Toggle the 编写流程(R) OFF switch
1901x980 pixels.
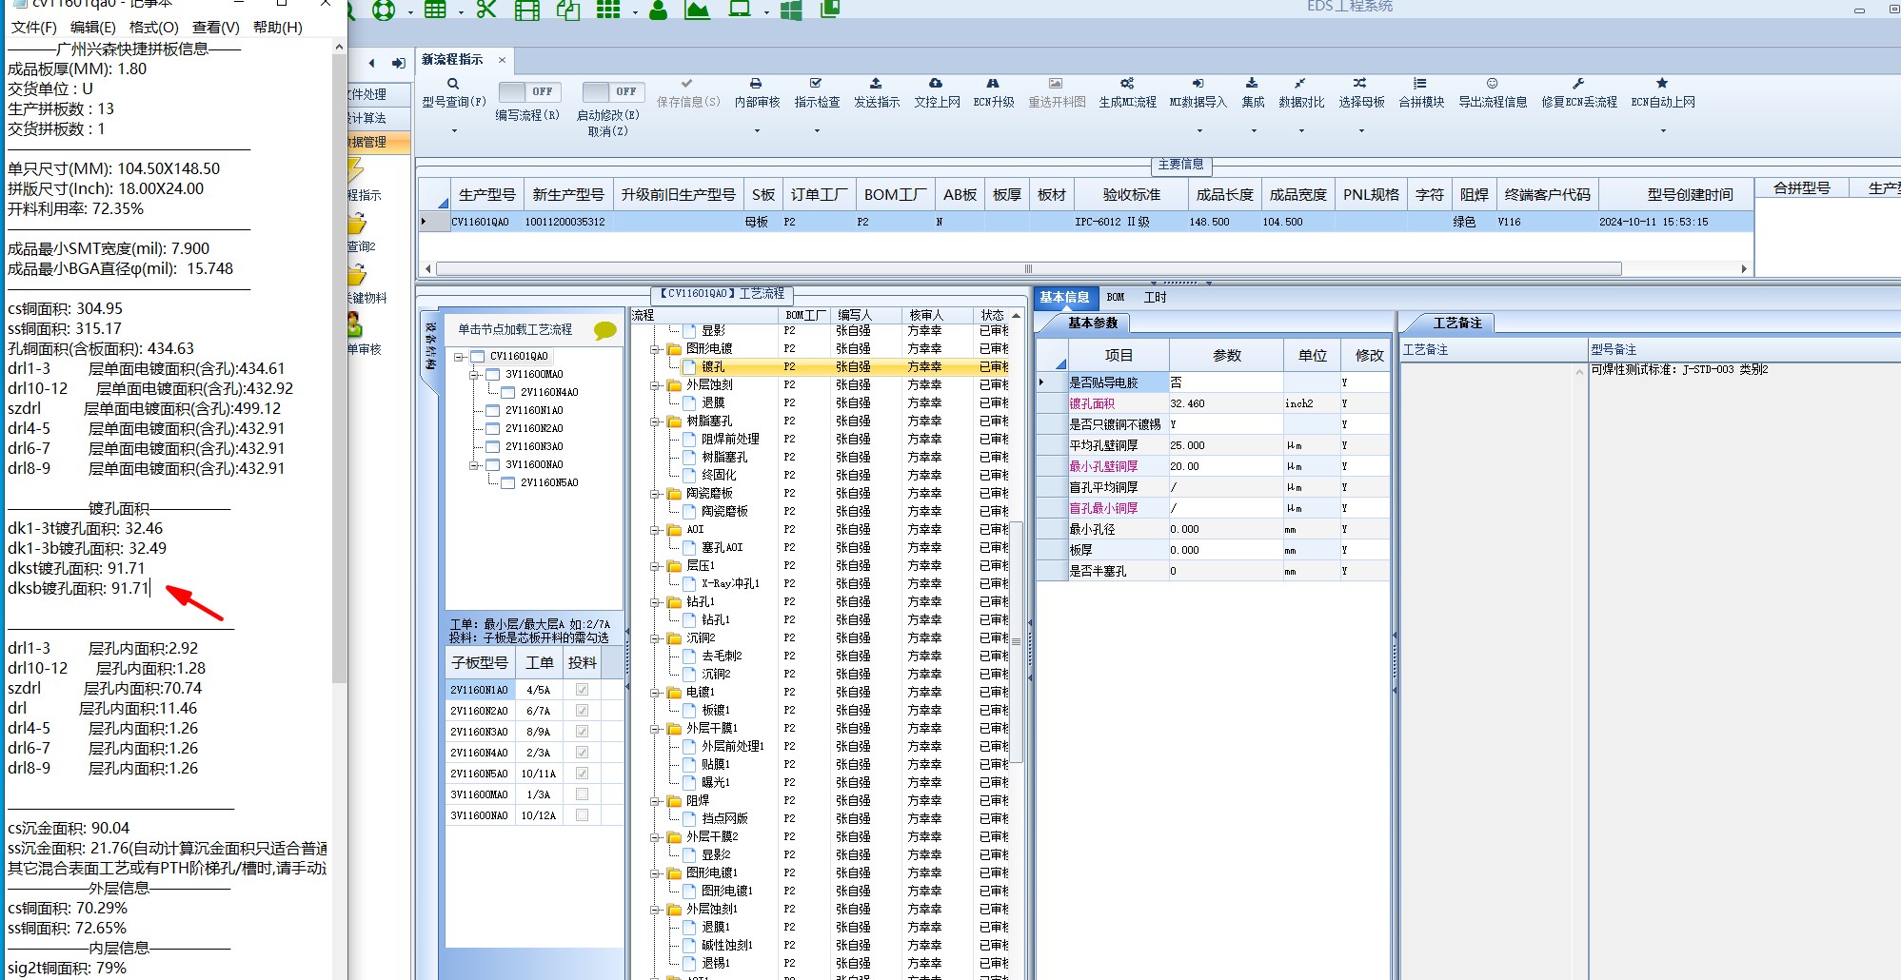point(529,91)
